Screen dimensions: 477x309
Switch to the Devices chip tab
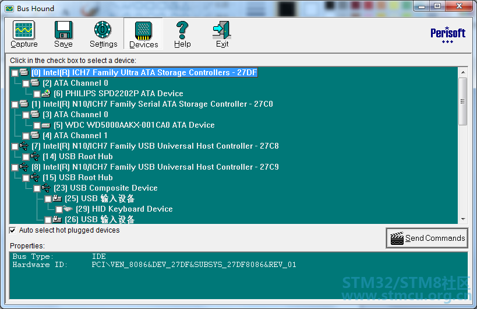143,34
